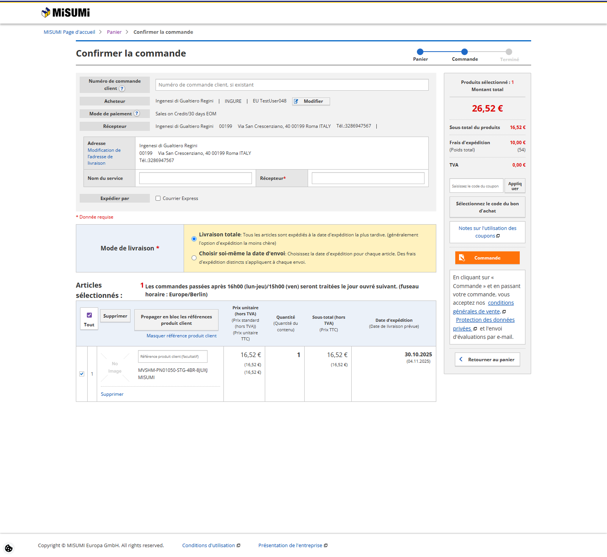Viewport: 607px width, 557px height.
Task: Open Modification de l'adresse de livraison
Action: tap(104, 157)
